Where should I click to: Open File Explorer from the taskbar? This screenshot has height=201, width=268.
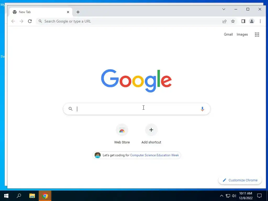(32, 196)
